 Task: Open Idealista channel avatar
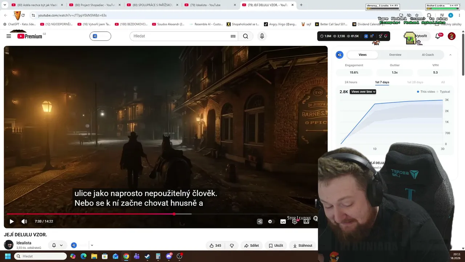coord(9,245)
